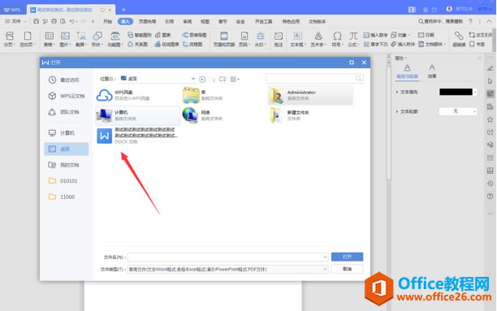This screenshot has height=311, width=497.
Task: Select the WPS网盘 cloud drive item
Action: 137,95
